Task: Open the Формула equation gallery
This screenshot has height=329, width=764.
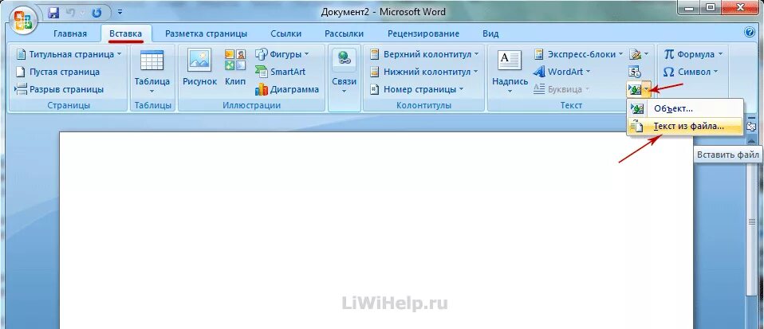Action: [x=694, y=54]
